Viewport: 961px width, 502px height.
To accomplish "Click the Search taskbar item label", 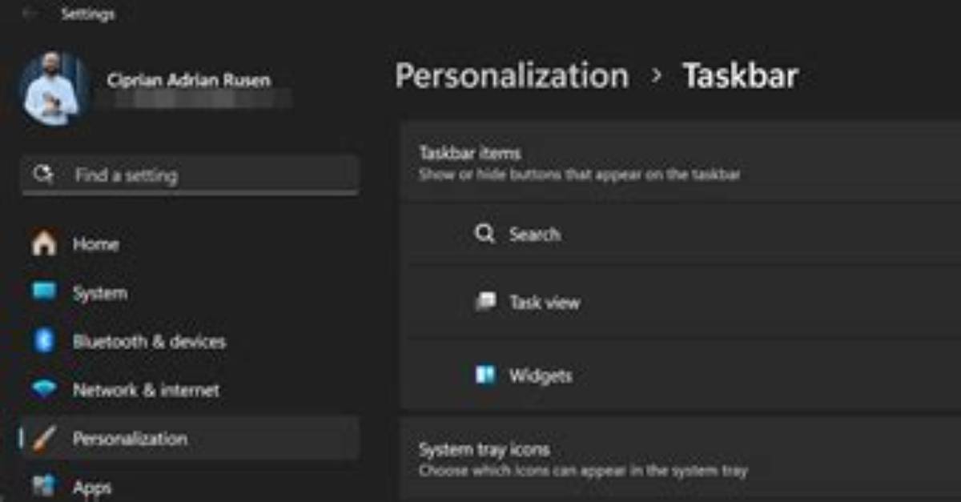I will 534,235.
